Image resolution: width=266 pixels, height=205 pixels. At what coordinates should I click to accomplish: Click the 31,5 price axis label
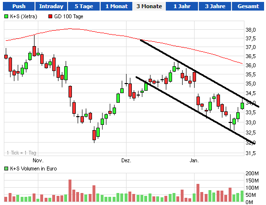tap(251, 153)
